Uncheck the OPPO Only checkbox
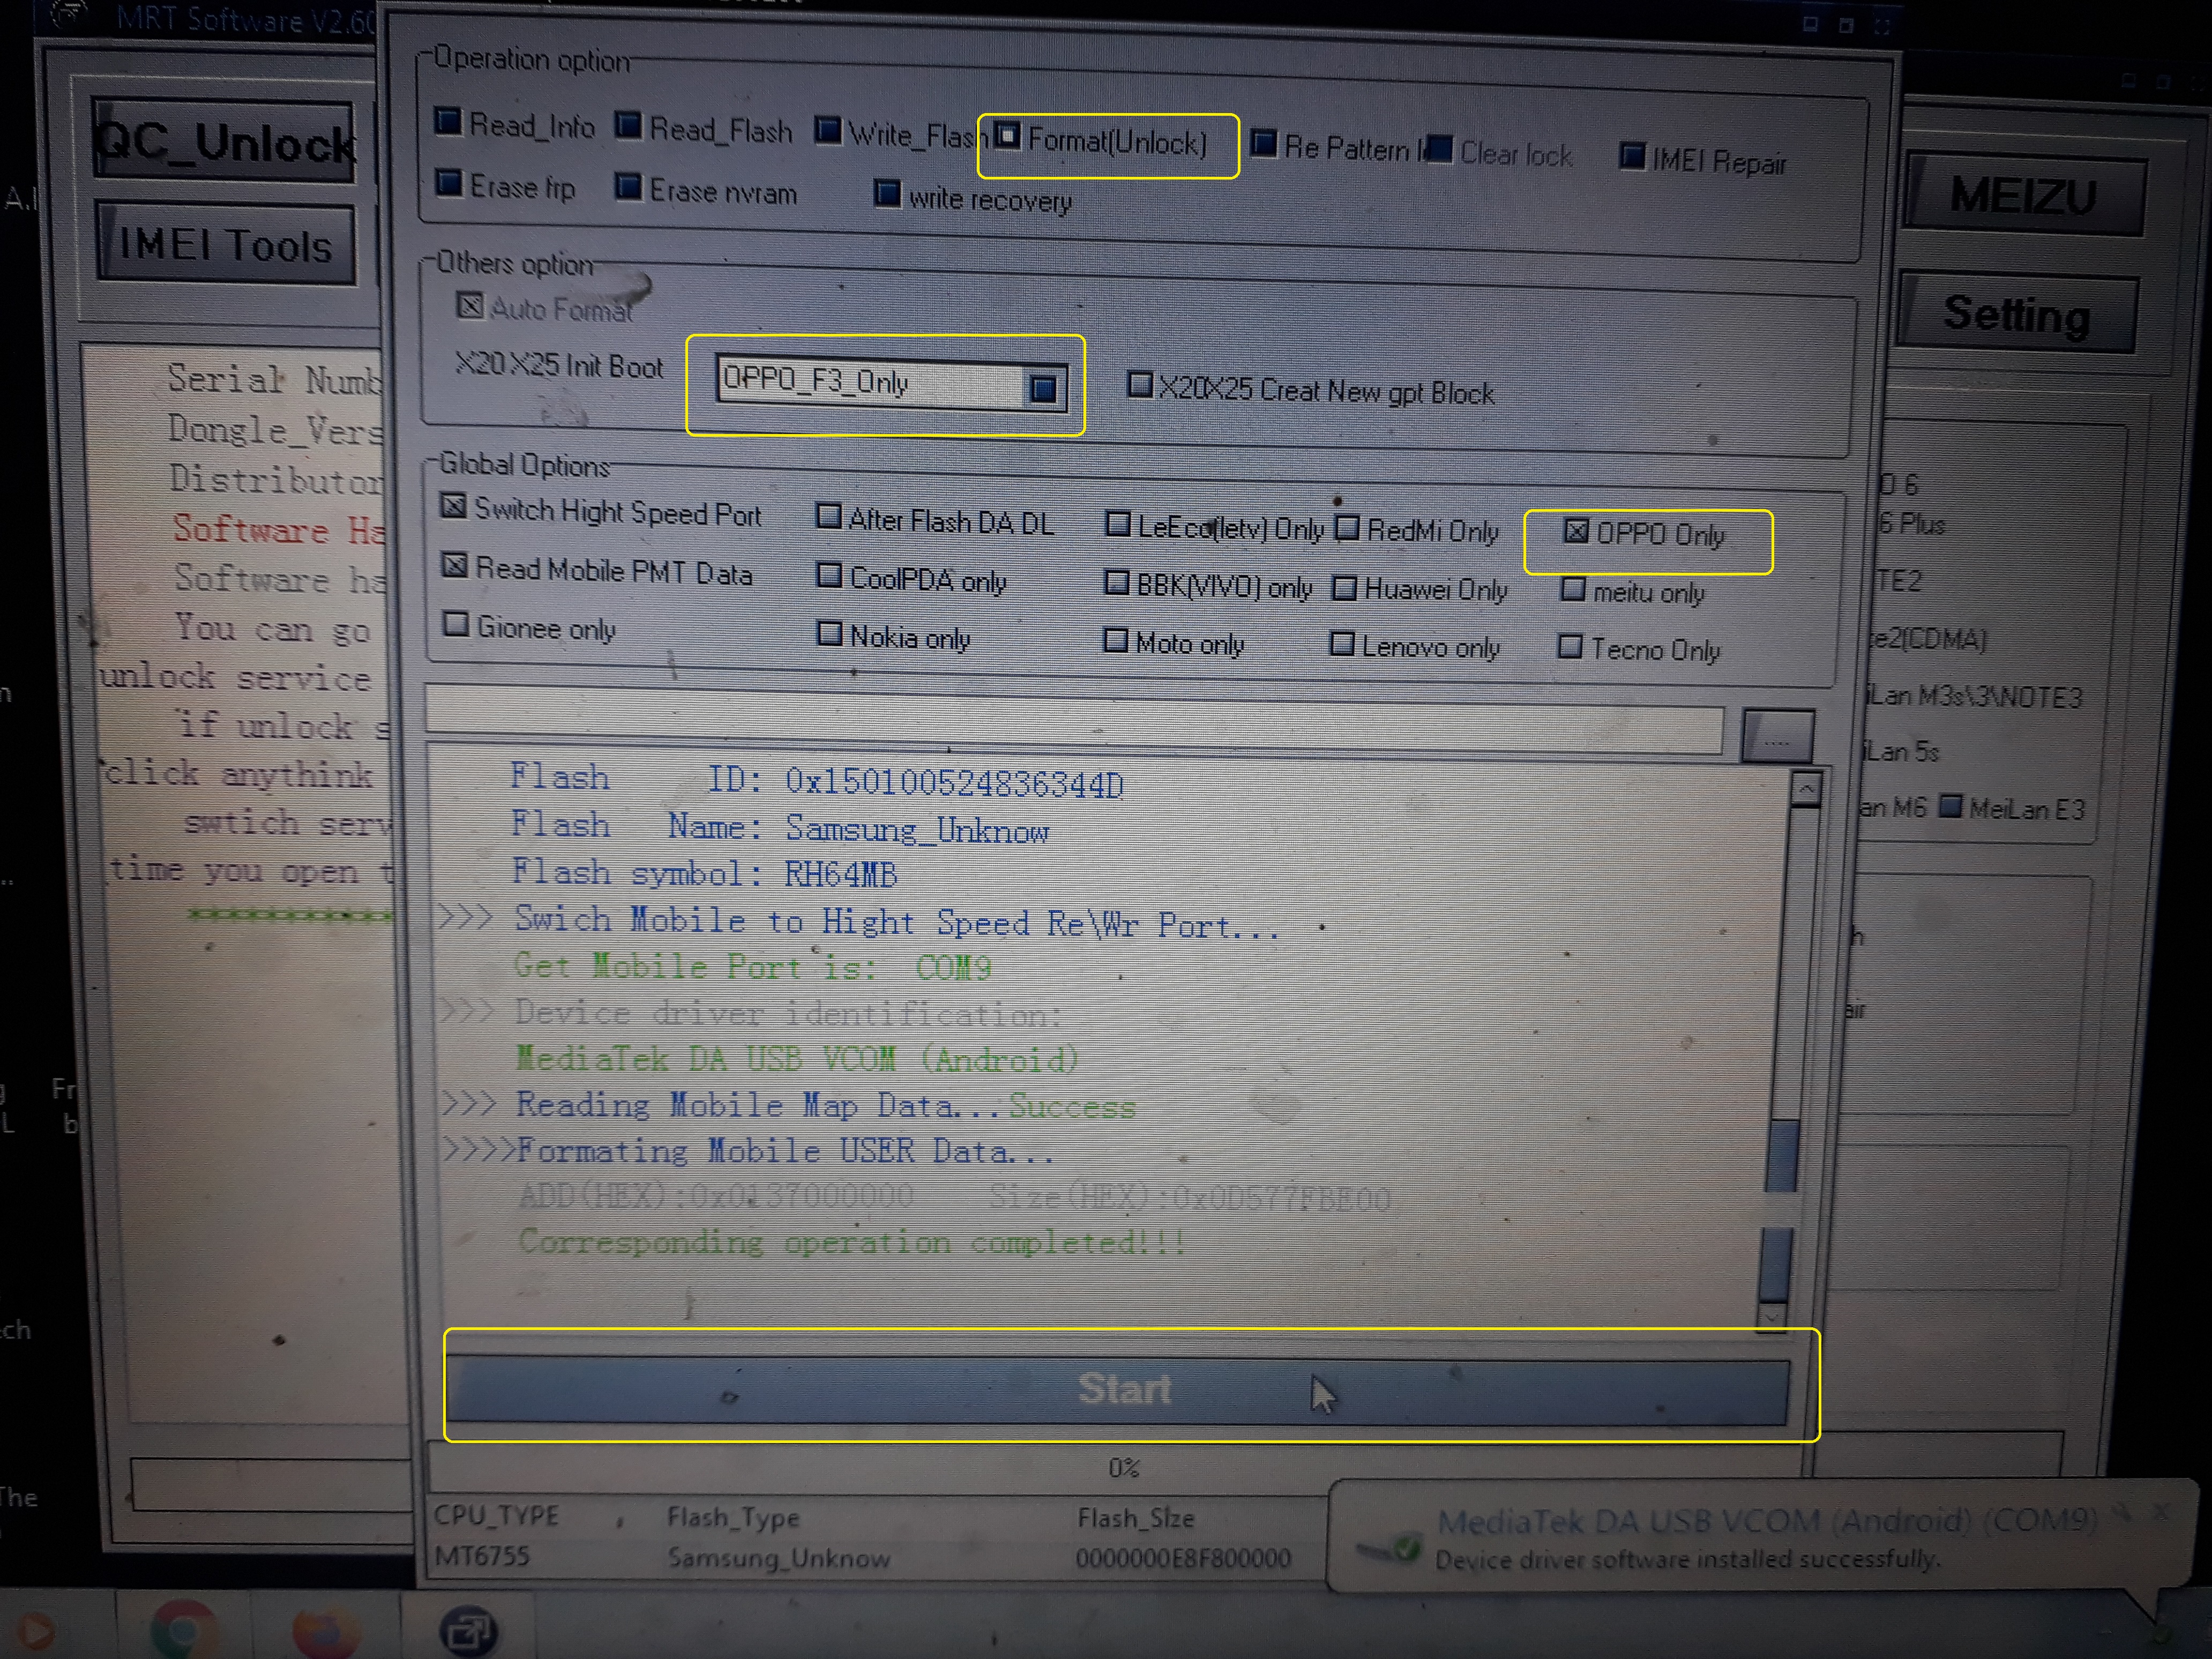The height and width of the screenshot is (1659, 2212). [x=1576, y=531]
